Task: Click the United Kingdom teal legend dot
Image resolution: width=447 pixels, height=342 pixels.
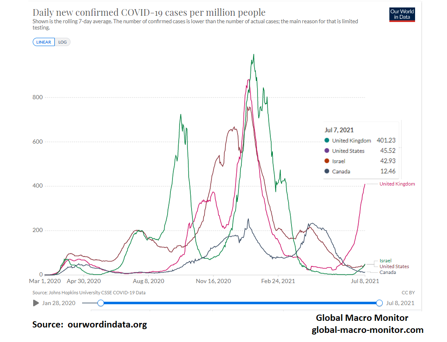Action: click(327, 141)
